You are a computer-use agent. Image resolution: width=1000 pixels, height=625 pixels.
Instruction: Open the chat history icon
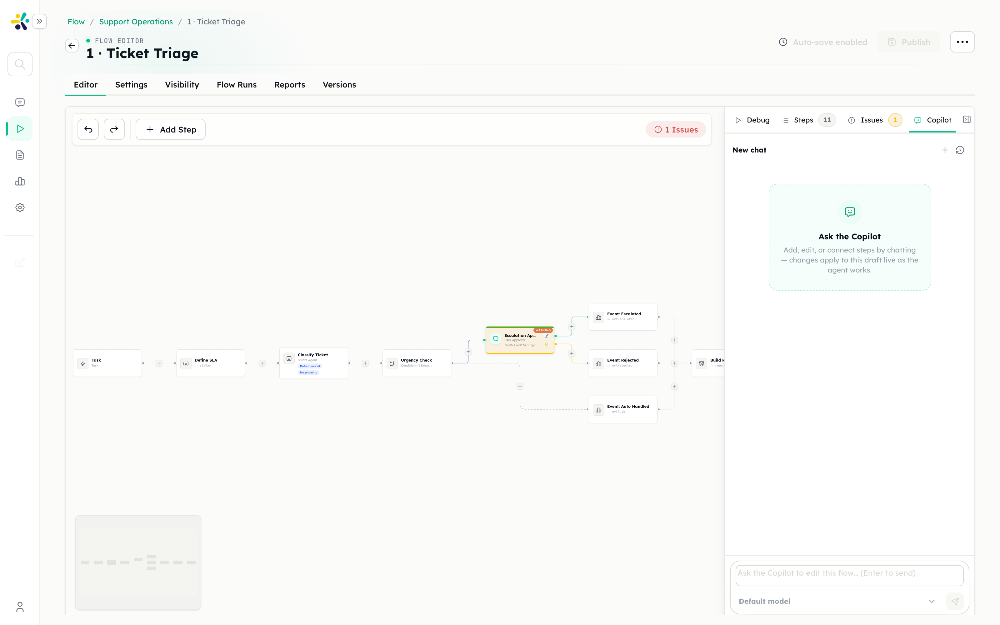click(x=960, y=150)
